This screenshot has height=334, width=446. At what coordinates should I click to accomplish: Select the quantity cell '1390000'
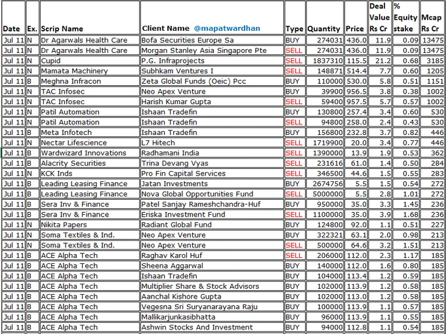tap(325, 153)
